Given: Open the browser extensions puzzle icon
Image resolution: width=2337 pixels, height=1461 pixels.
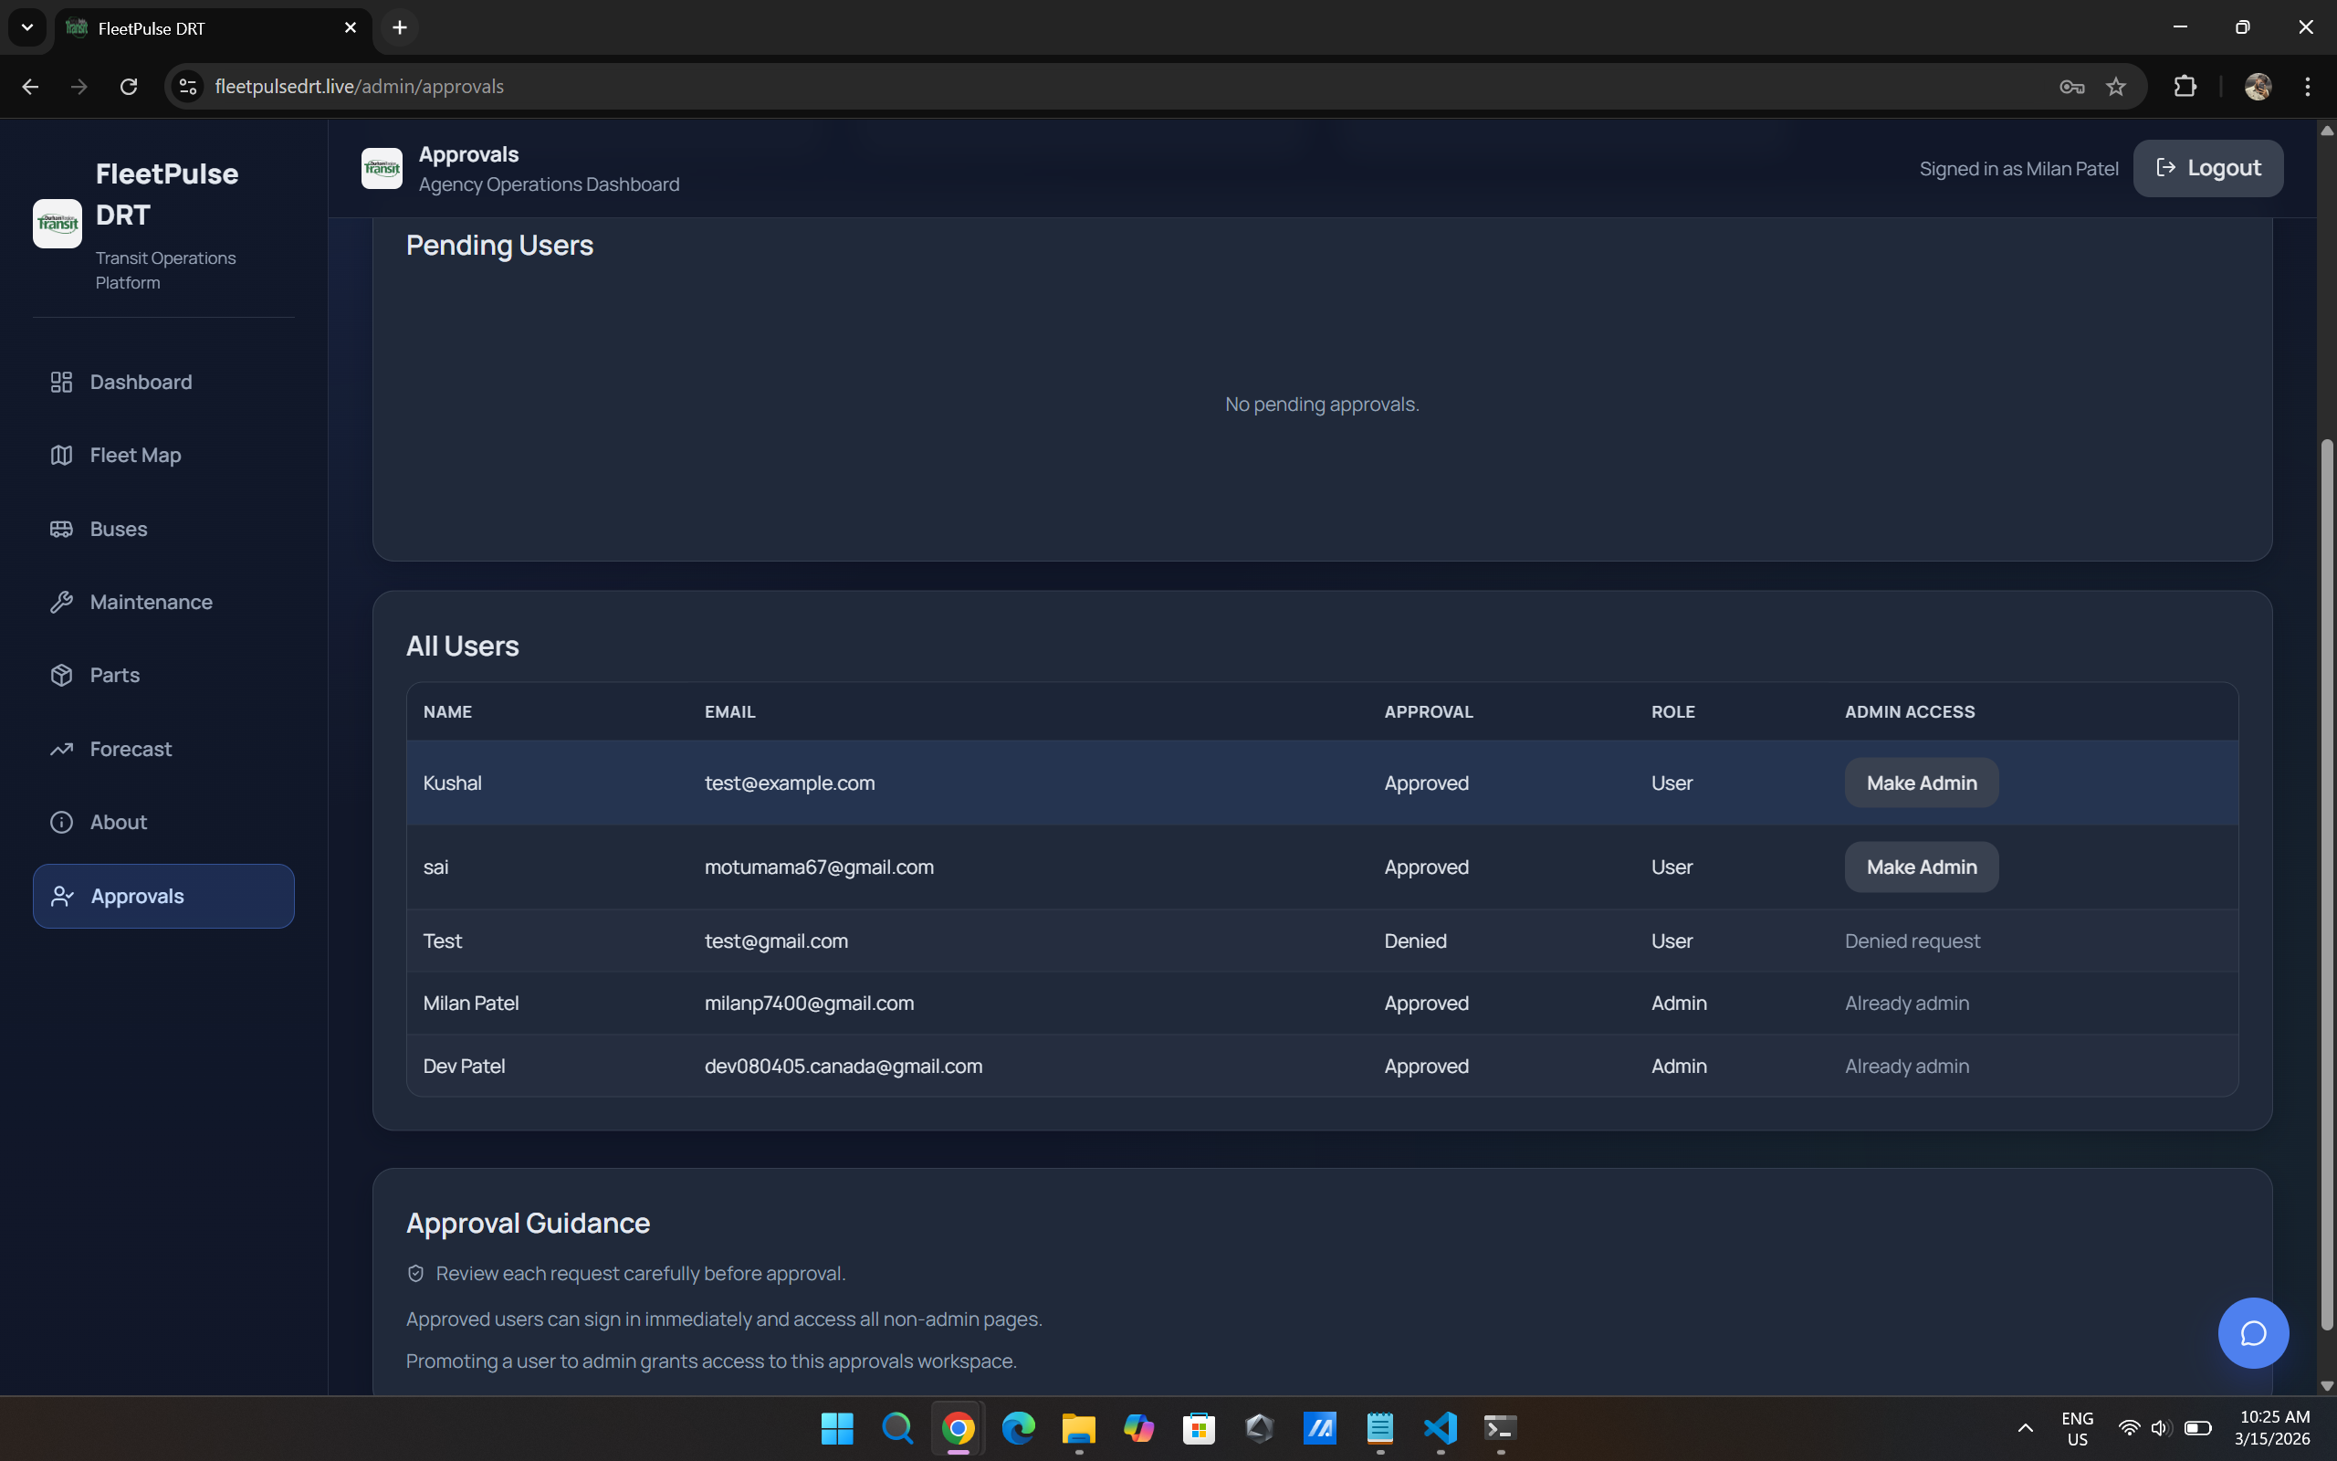Looking at the screenshot, I should tap(2185, 87).
